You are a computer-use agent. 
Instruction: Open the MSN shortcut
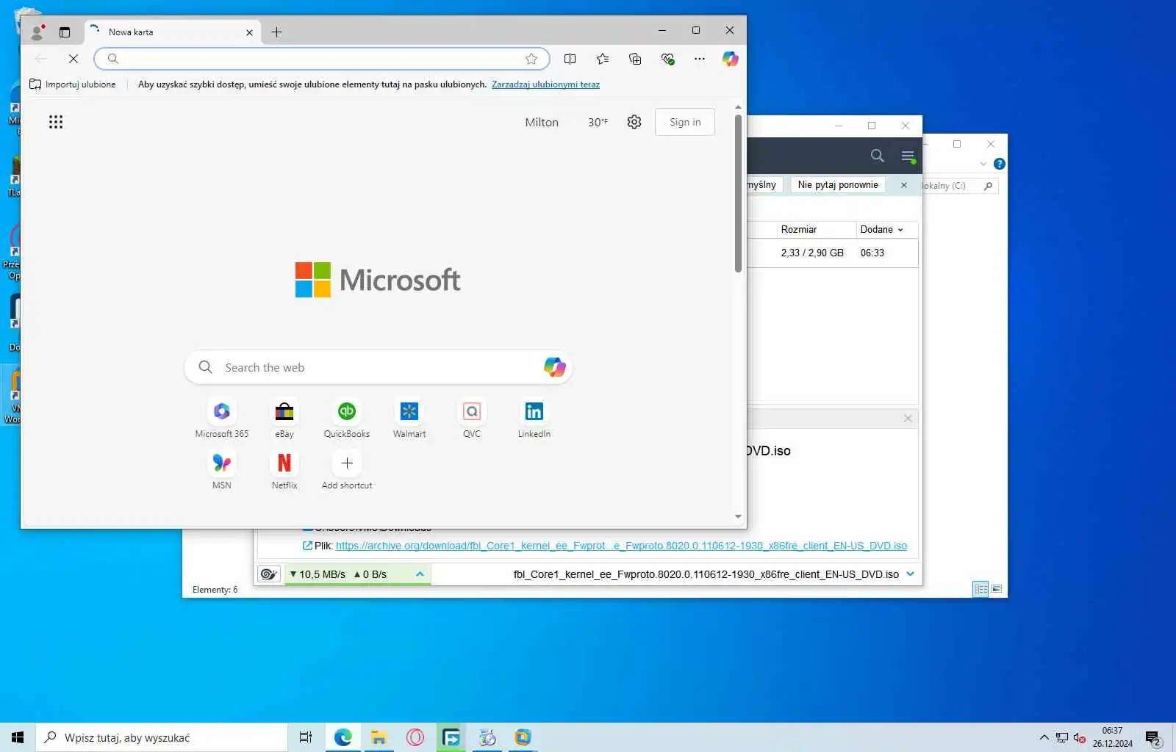coord(222,471)
